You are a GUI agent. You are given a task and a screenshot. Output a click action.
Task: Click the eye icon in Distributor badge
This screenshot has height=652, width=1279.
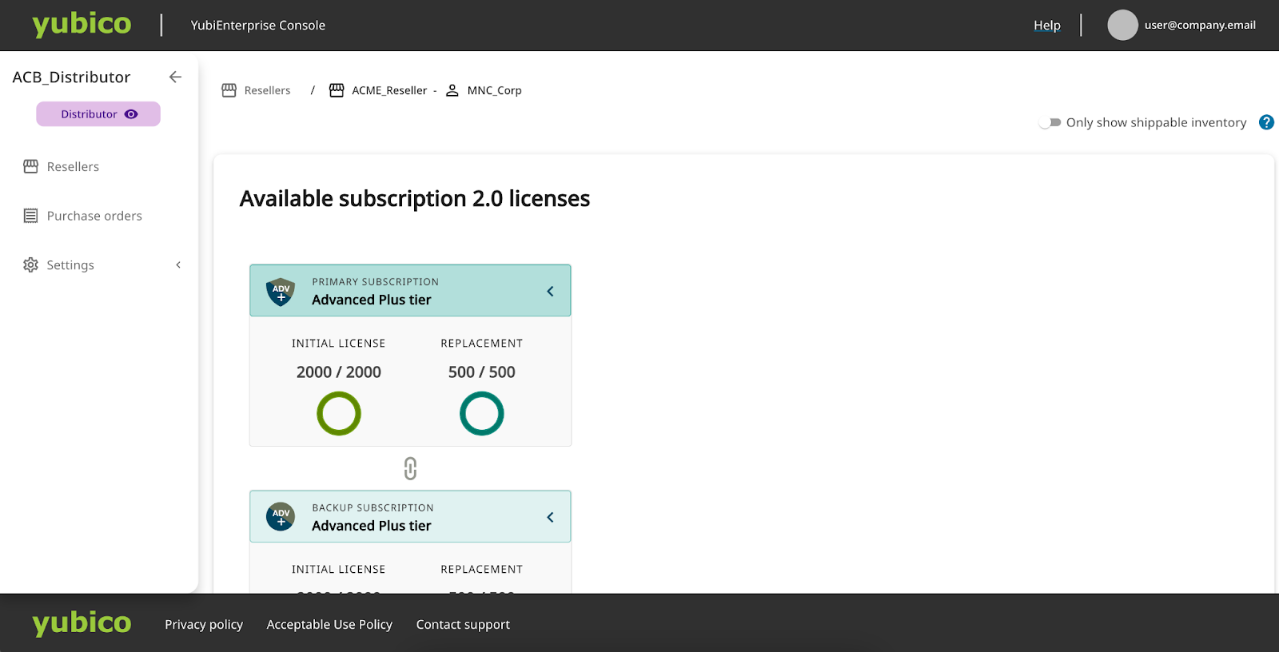click(x=131, y=114)
